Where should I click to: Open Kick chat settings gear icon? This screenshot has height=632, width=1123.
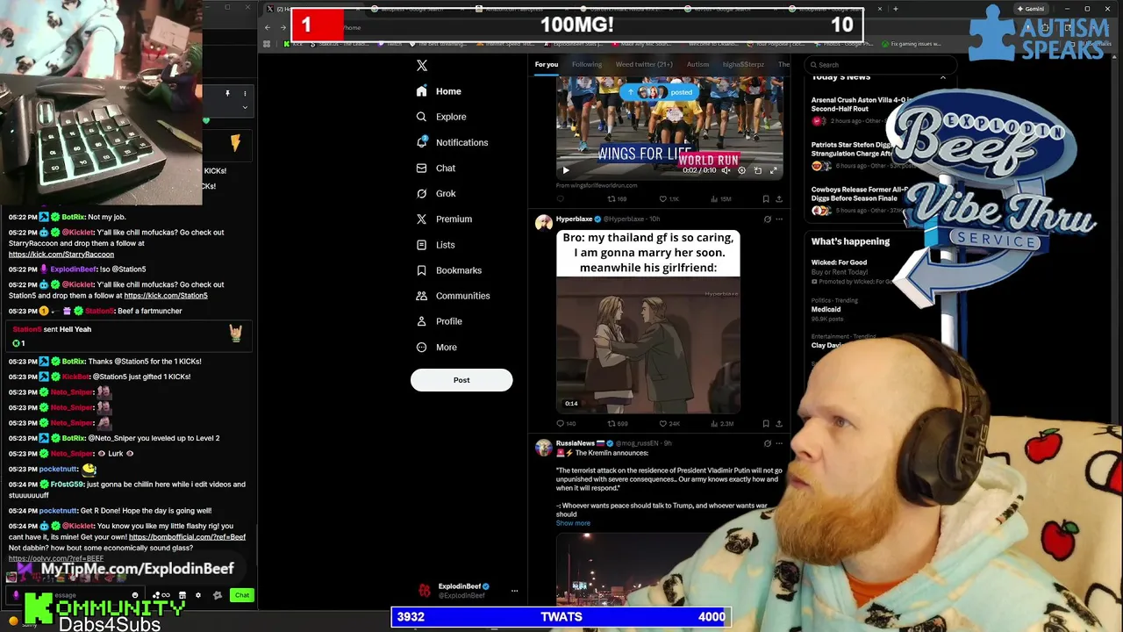pyautogui.click(x=198, y=595)
